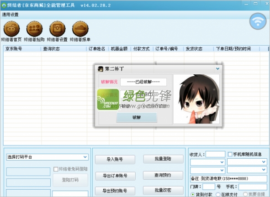Click second field under 选择打码平台

click(x=28, y=182)
